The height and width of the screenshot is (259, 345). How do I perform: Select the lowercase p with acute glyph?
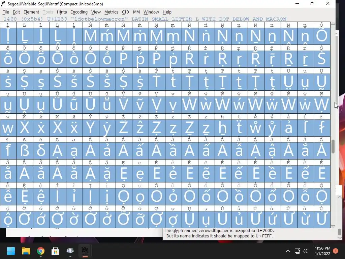[140, 59]
